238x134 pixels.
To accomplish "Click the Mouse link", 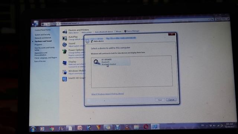I will click(119, 31).
